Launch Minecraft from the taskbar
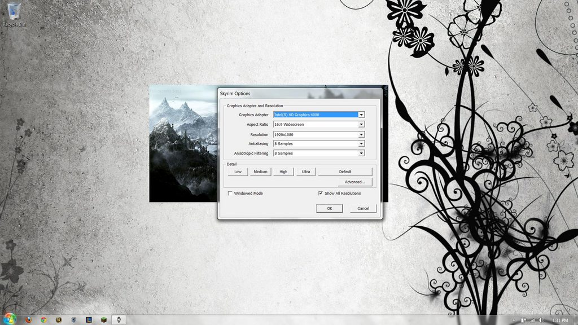This screenshot has width=578, height=325. 104,320
